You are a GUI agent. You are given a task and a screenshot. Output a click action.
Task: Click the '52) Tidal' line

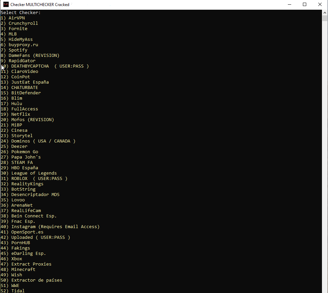13,291
